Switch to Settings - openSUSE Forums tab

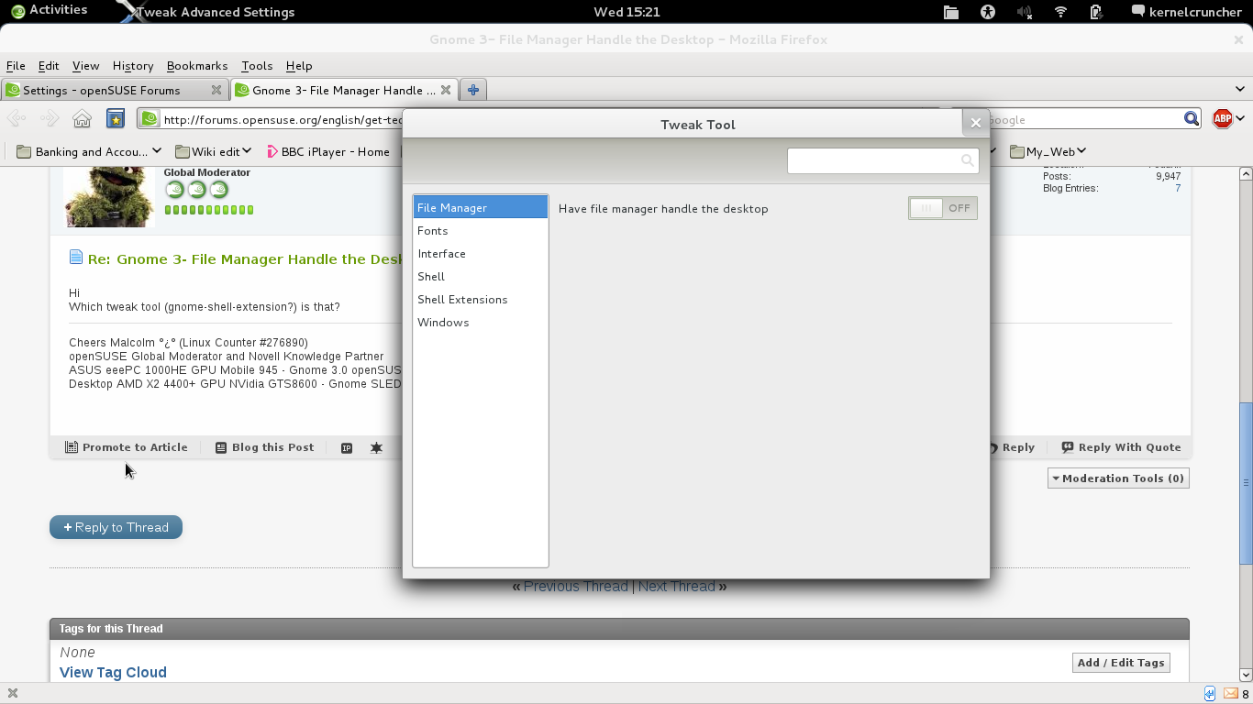click(114, 90)
